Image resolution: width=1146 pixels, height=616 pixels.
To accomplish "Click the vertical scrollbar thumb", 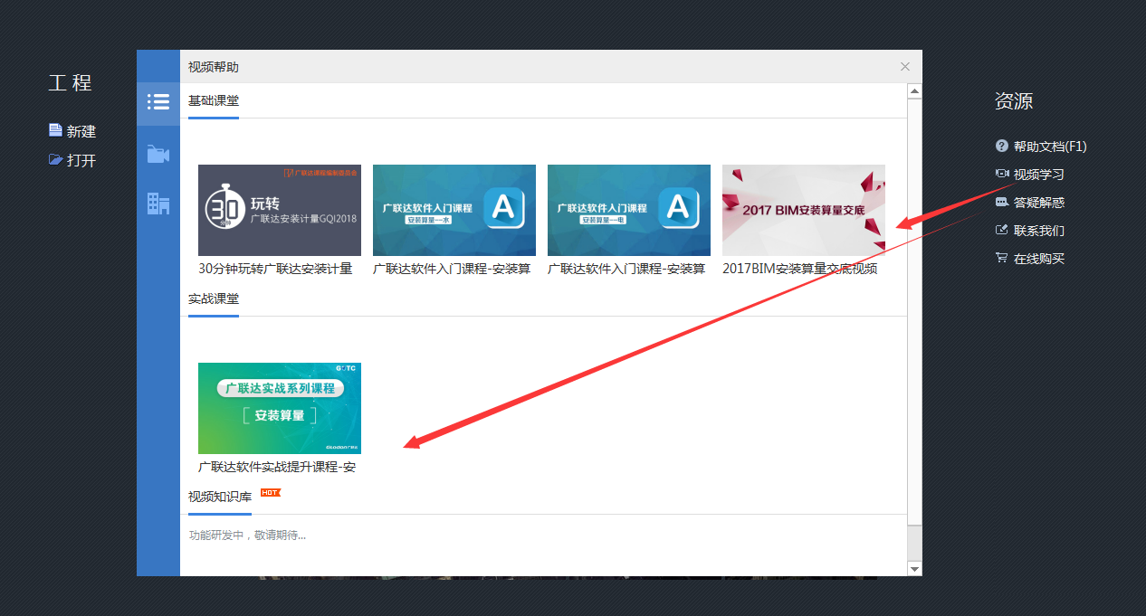I will tap(914, 311).
